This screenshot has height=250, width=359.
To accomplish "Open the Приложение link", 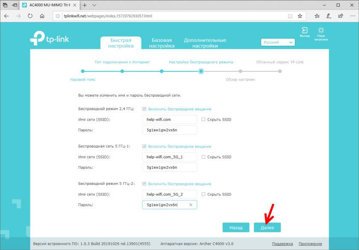I will [x=310, y=244].
